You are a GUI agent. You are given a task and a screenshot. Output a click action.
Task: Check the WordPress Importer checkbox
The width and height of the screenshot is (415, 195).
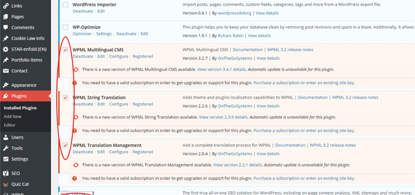65,5
